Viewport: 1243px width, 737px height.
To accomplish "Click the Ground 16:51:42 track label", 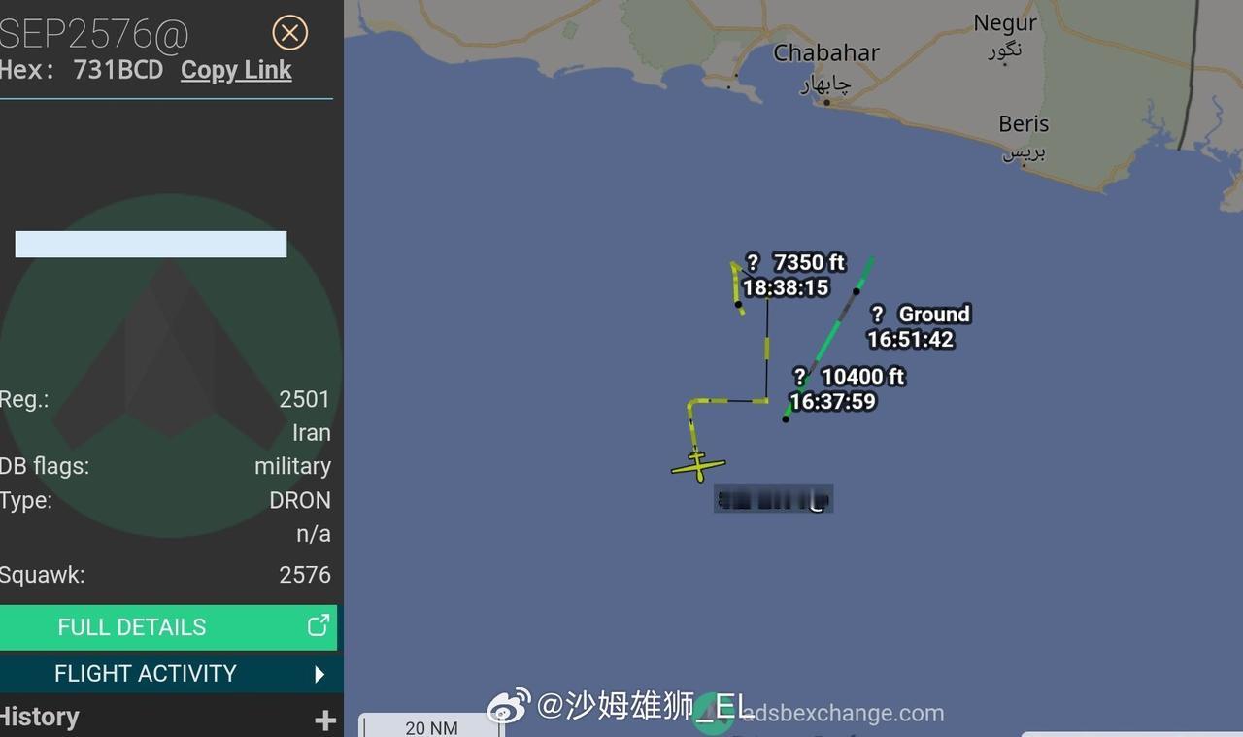I will (x=918, y=326).
